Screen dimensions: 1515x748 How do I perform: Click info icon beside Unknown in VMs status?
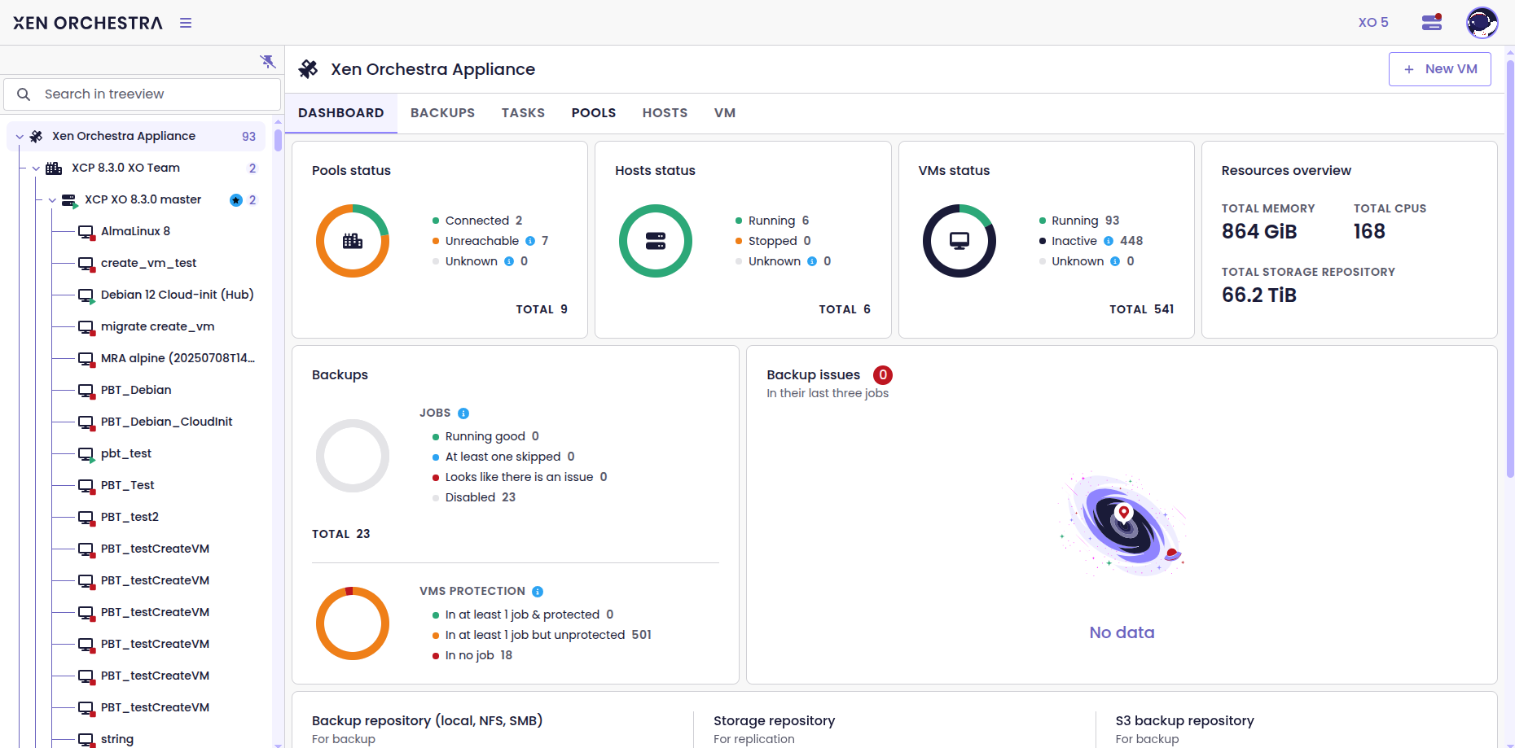click(1115, 261)
